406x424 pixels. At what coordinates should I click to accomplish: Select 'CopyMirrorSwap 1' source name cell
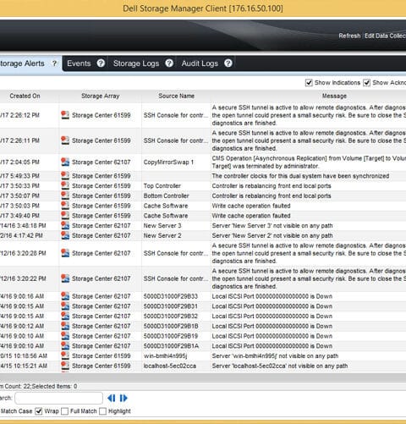coord(168,162)
